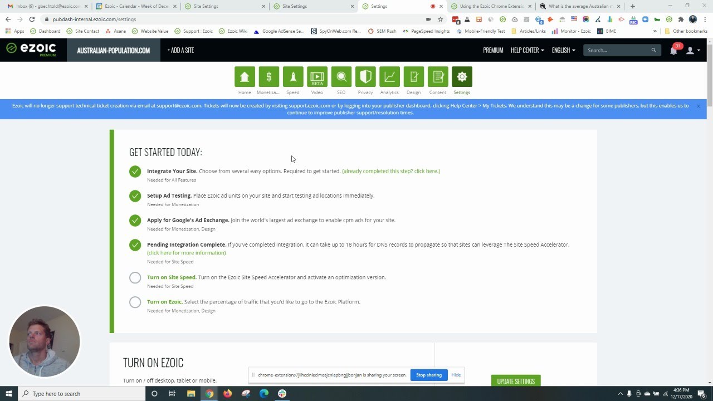The image size is (713, 401).
Task: Open Task View on the taskbar
Action: pyautogui.click(x=172, y=394)
